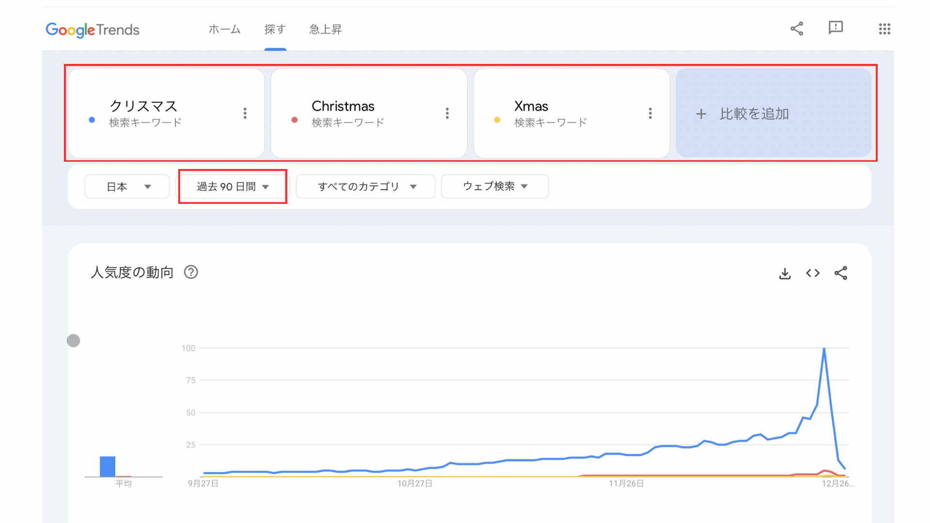Click the 比較を追加 button
Image resolution: width=930 pixels, height=523 pixels.
pos(773,113)
